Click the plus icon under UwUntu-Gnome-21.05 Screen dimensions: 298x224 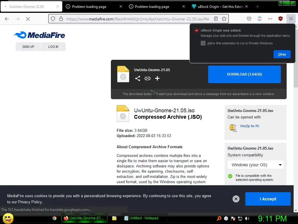click(157, 78)
